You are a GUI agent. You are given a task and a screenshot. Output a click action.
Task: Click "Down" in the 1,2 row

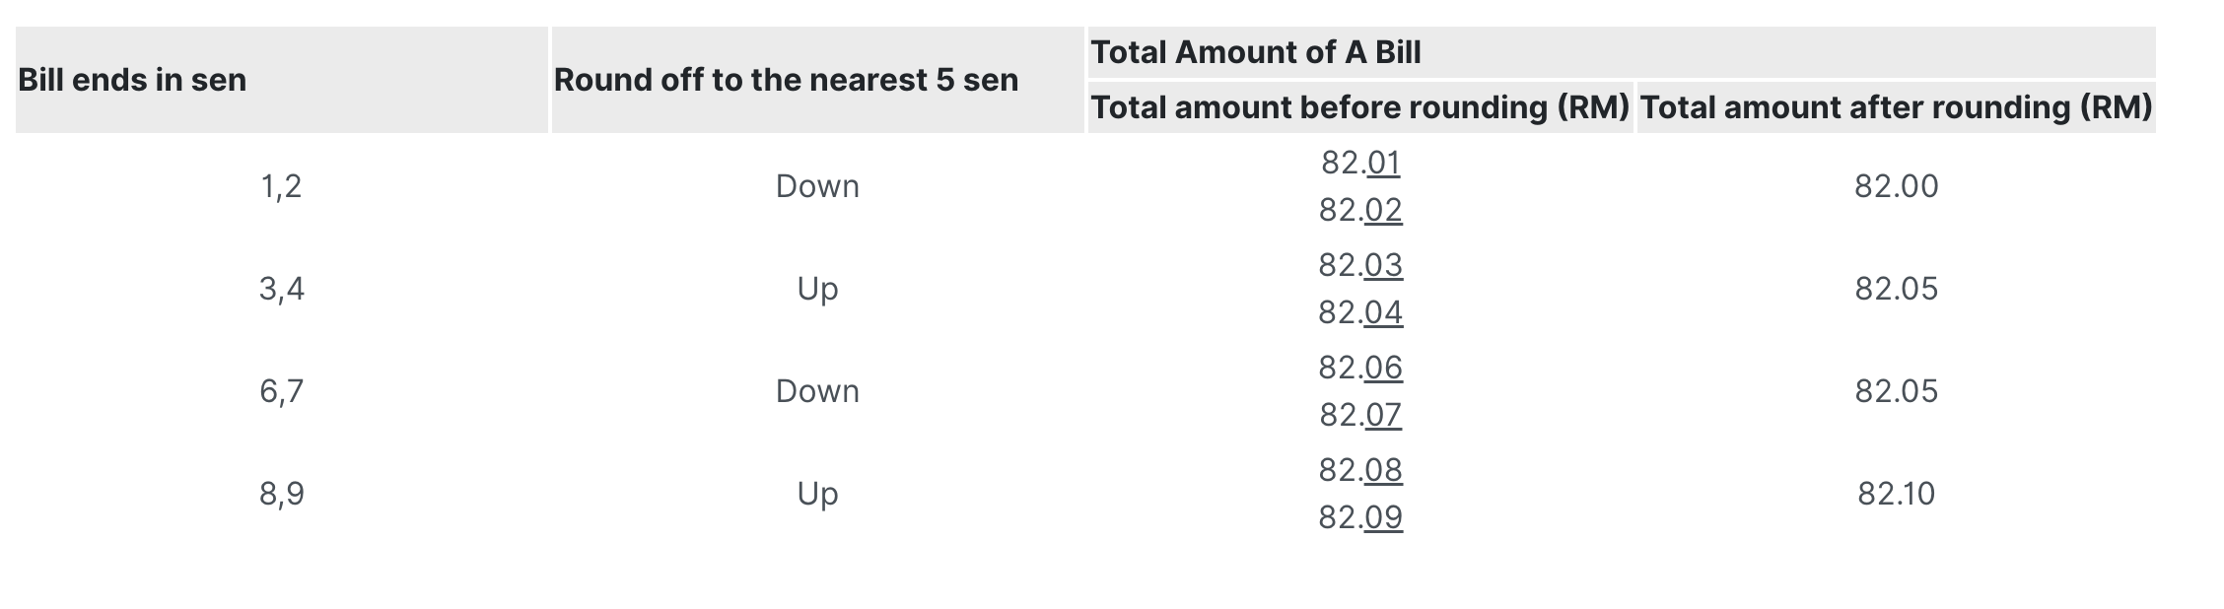coord(817,186)
